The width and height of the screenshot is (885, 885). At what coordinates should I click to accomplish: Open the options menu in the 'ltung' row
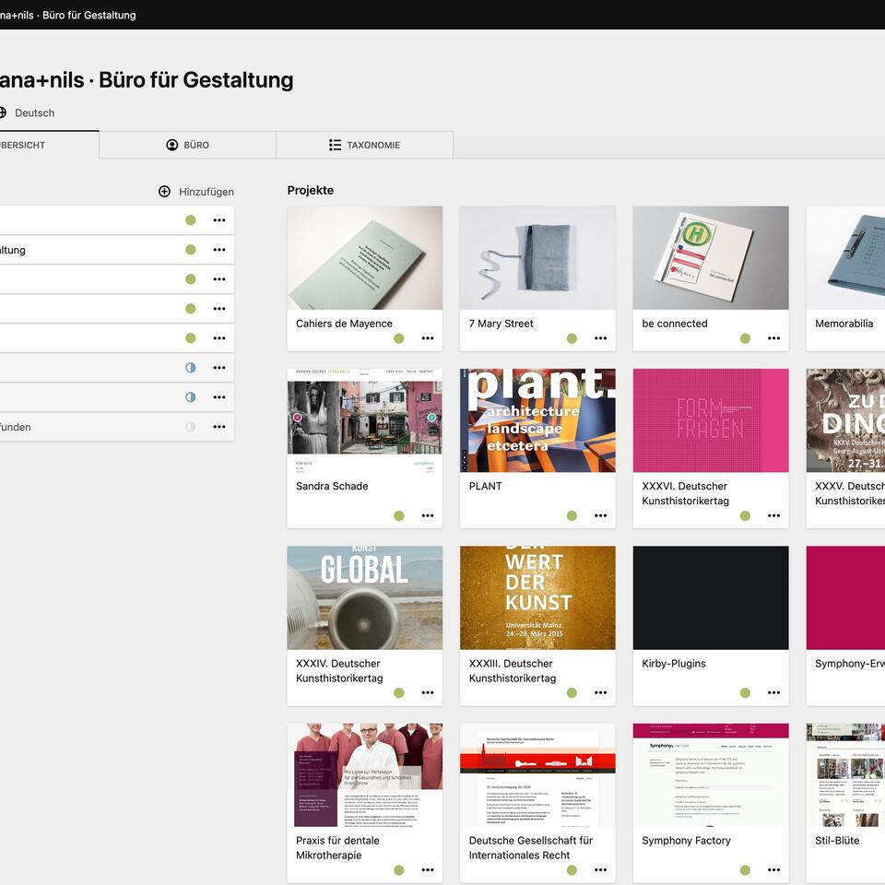(x=219, y=250)
